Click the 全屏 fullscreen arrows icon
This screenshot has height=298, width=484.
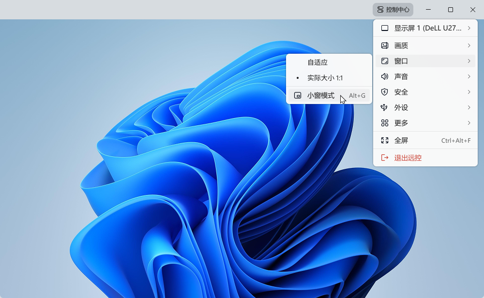385,140
